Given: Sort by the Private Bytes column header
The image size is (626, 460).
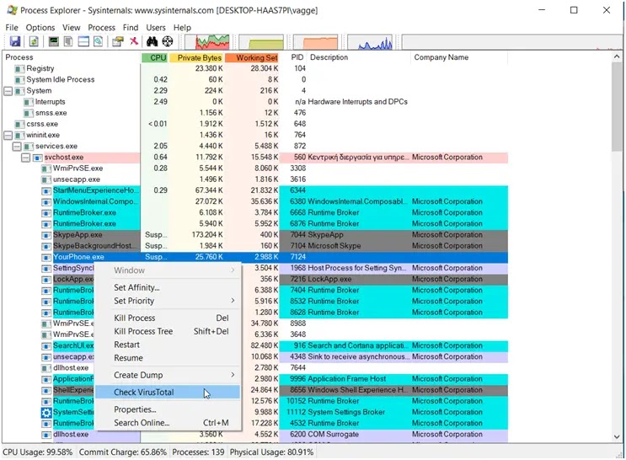Looking at the screenshot, I should point(197,57).
